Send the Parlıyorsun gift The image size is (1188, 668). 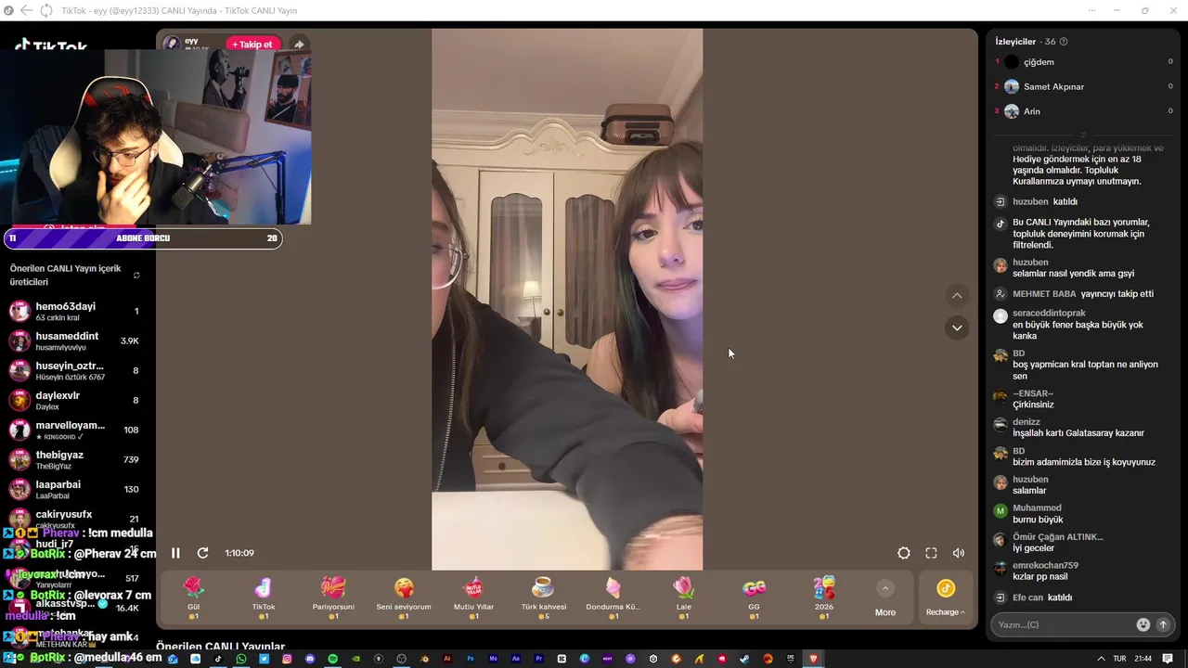point(333,597)
